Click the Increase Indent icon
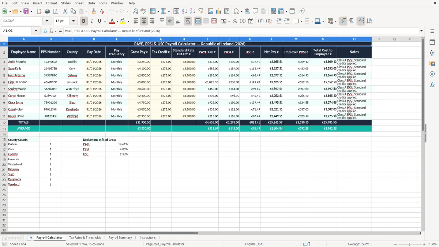Screen dimensions: 439x247 (x=279, y=21)
